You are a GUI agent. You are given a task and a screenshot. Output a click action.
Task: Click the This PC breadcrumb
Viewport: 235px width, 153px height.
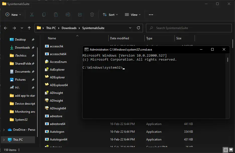pos(51,28)
